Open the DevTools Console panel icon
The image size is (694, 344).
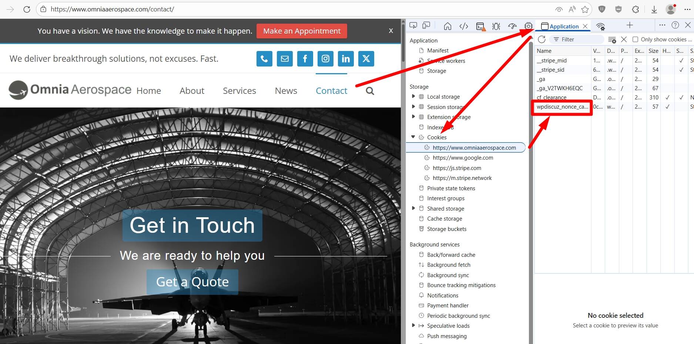(x=480, y=26)
